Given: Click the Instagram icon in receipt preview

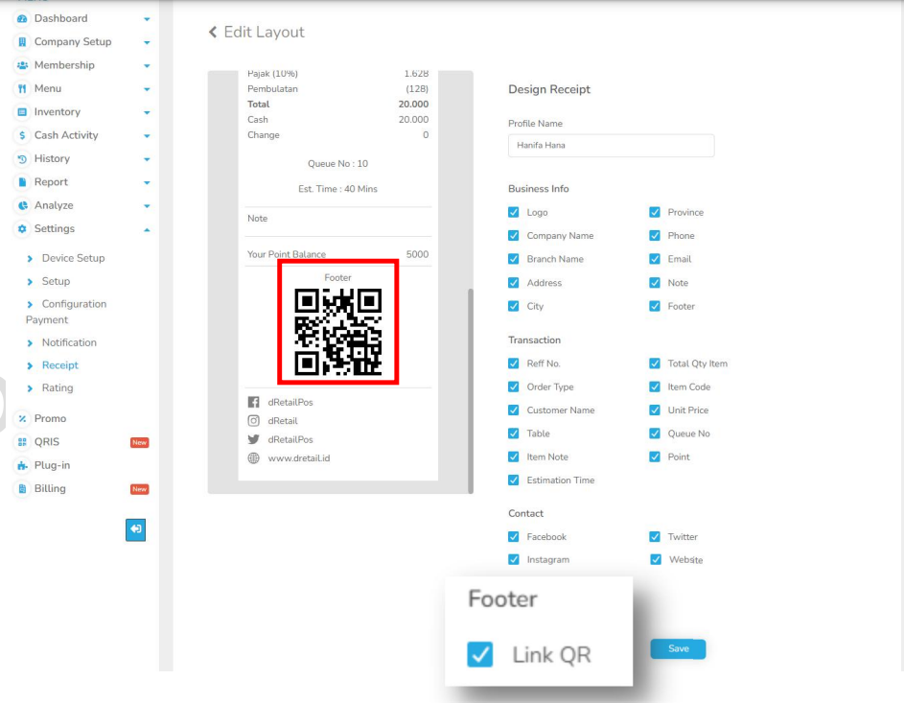Looking at the screenshot, I should [253, 420].
